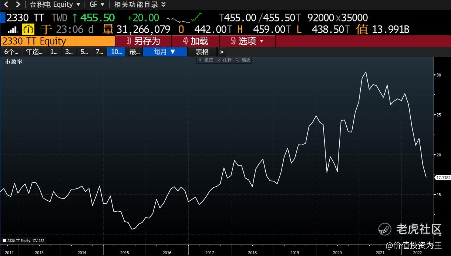Open the 台积电 Equity dropdown
The width and height of the screenshot is (451, 256).
[55, 4]
